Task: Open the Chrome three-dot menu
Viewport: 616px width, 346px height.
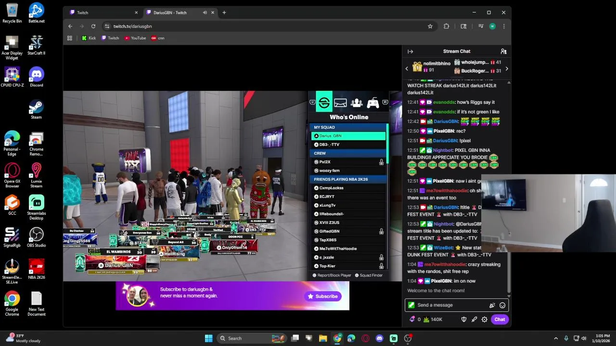Action: click(504, 26)
